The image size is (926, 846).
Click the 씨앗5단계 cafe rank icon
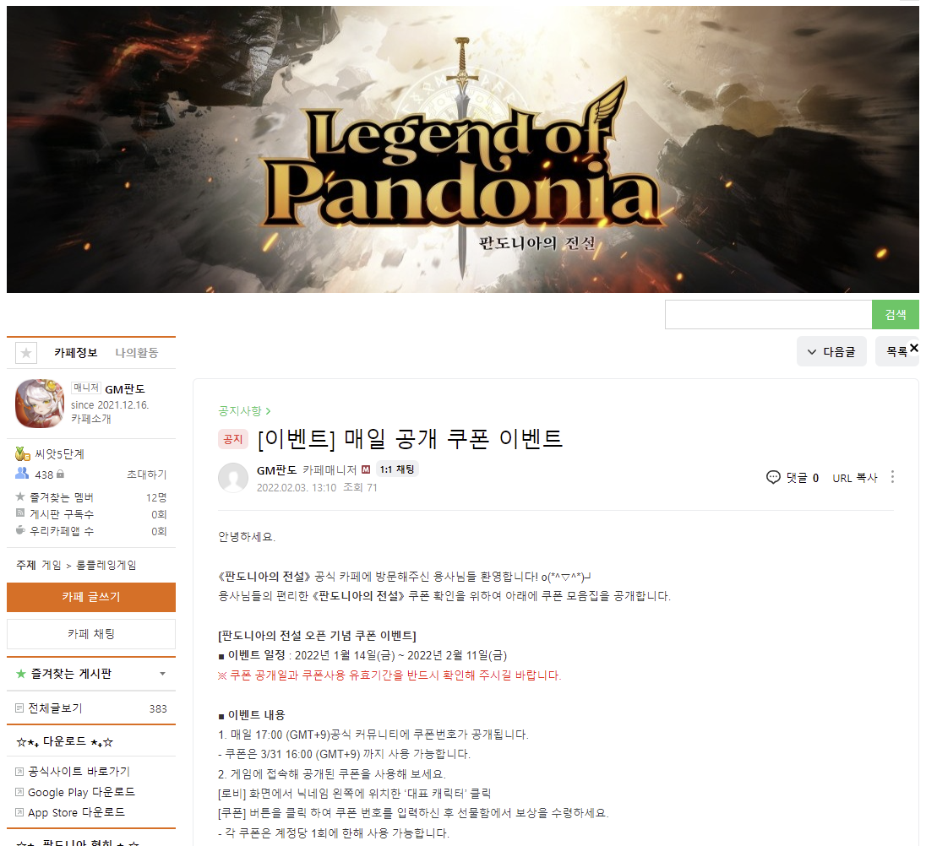tap(23, 453)
